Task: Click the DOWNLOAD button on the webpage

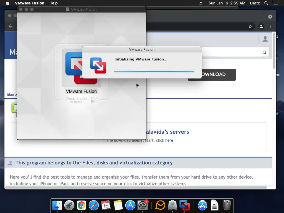Action: click(219, 74)
